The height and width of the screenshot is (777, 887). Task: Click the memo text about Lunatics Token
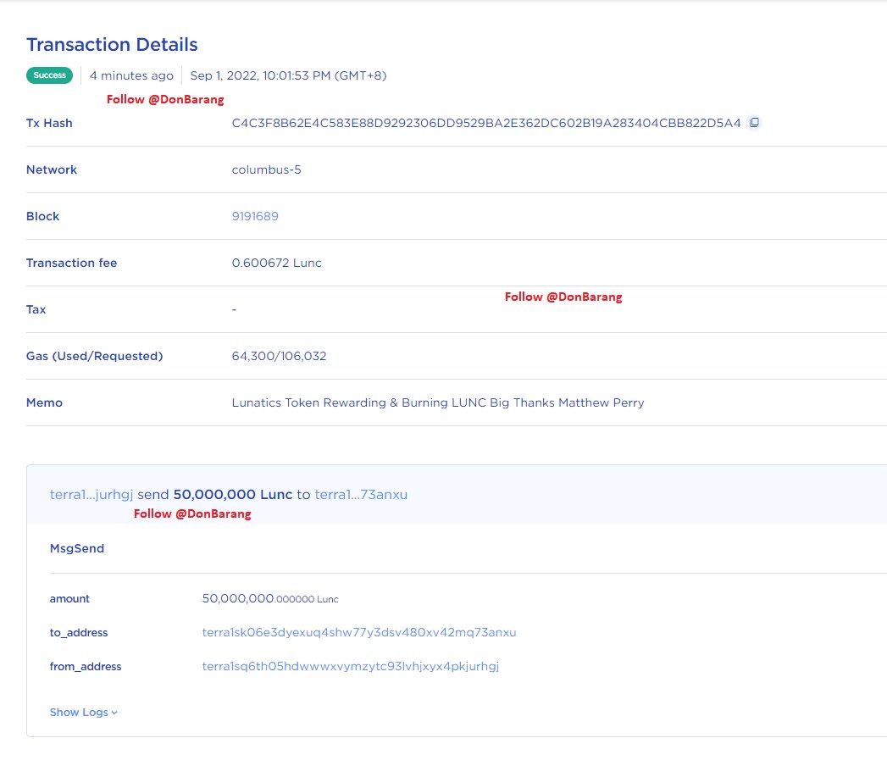click(438, 402)
